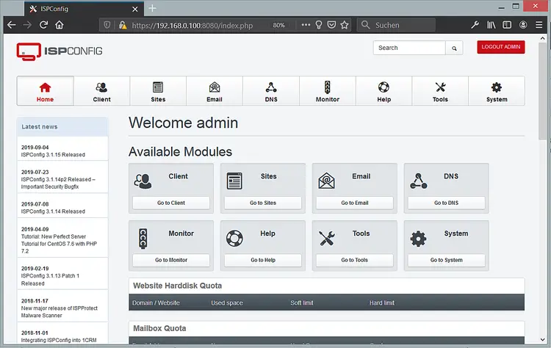Bookmark page with the star icon

(x=345, y=25)
